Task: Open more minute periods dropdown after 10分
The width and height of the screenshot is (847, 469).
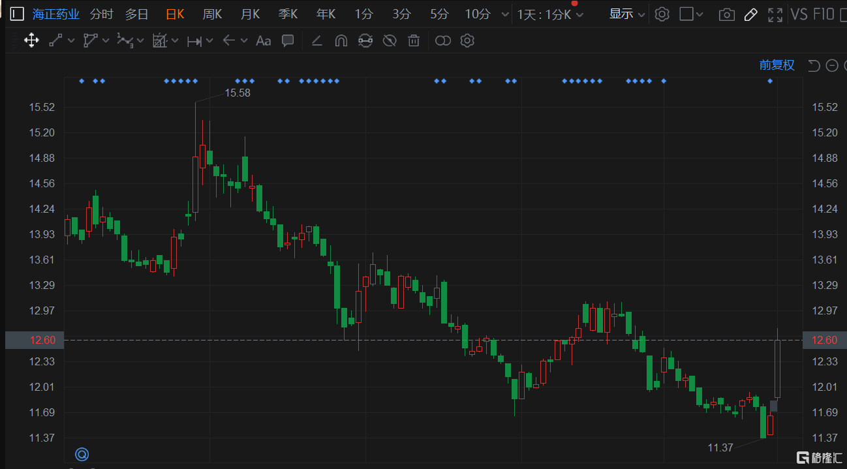Action: (504, 15)
